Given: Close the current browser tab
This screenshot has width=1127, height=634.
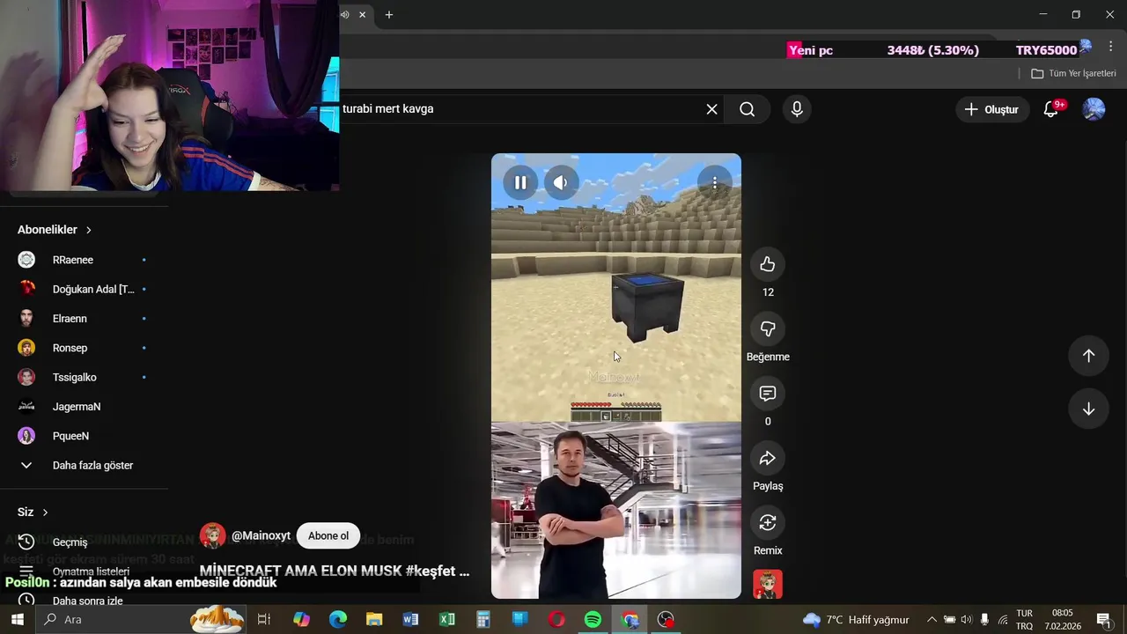Looking at the screenshot, I should [362, 14].
